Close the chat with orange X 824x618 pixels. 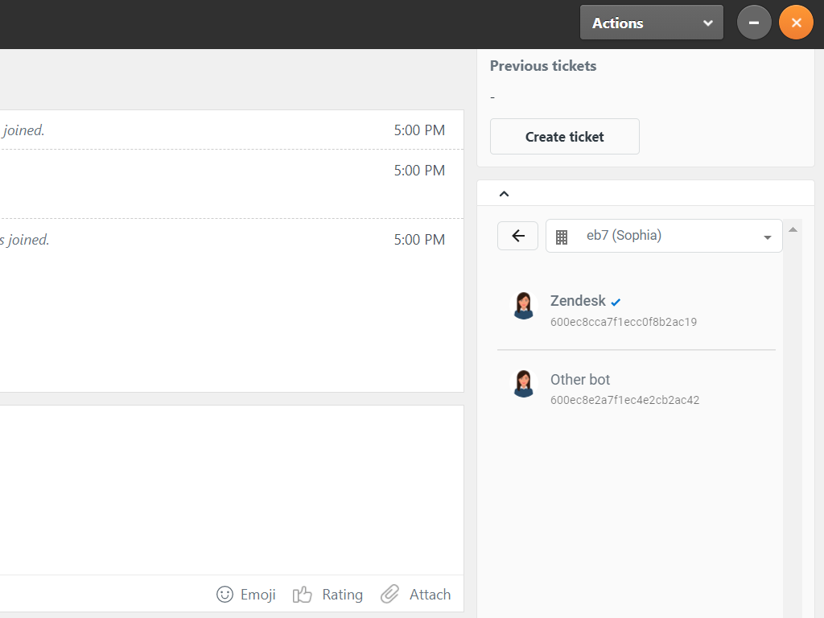tap(796, 23)
